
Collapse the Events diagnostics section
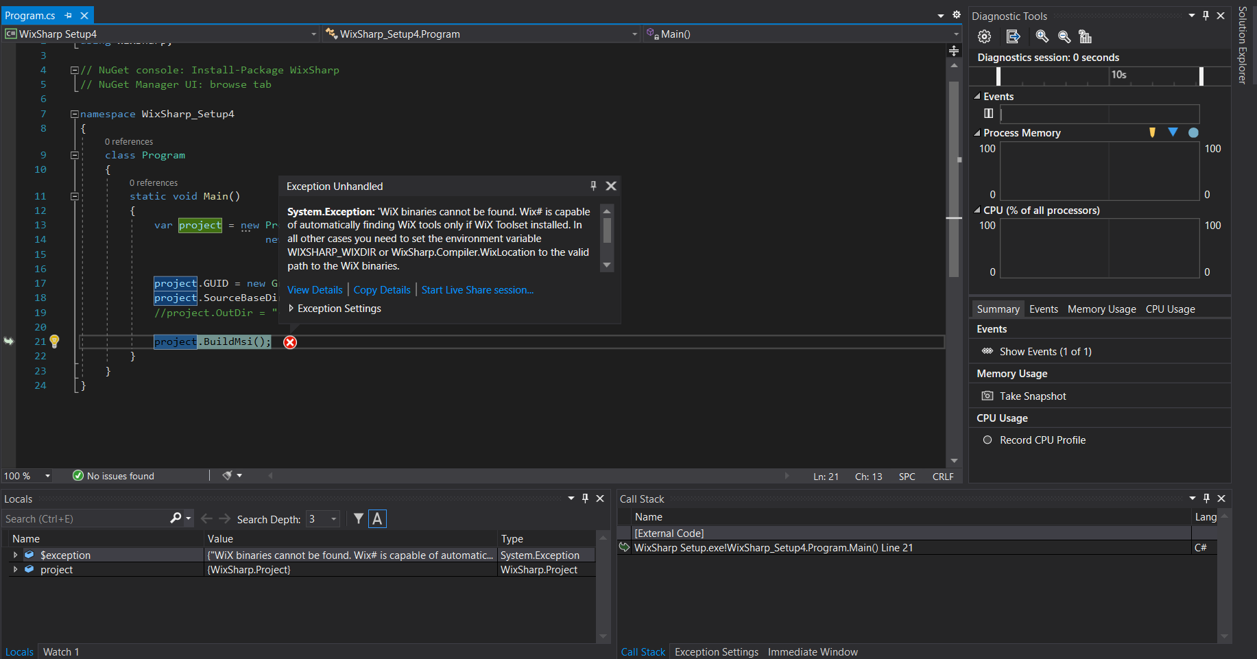(x=977, y=97)
